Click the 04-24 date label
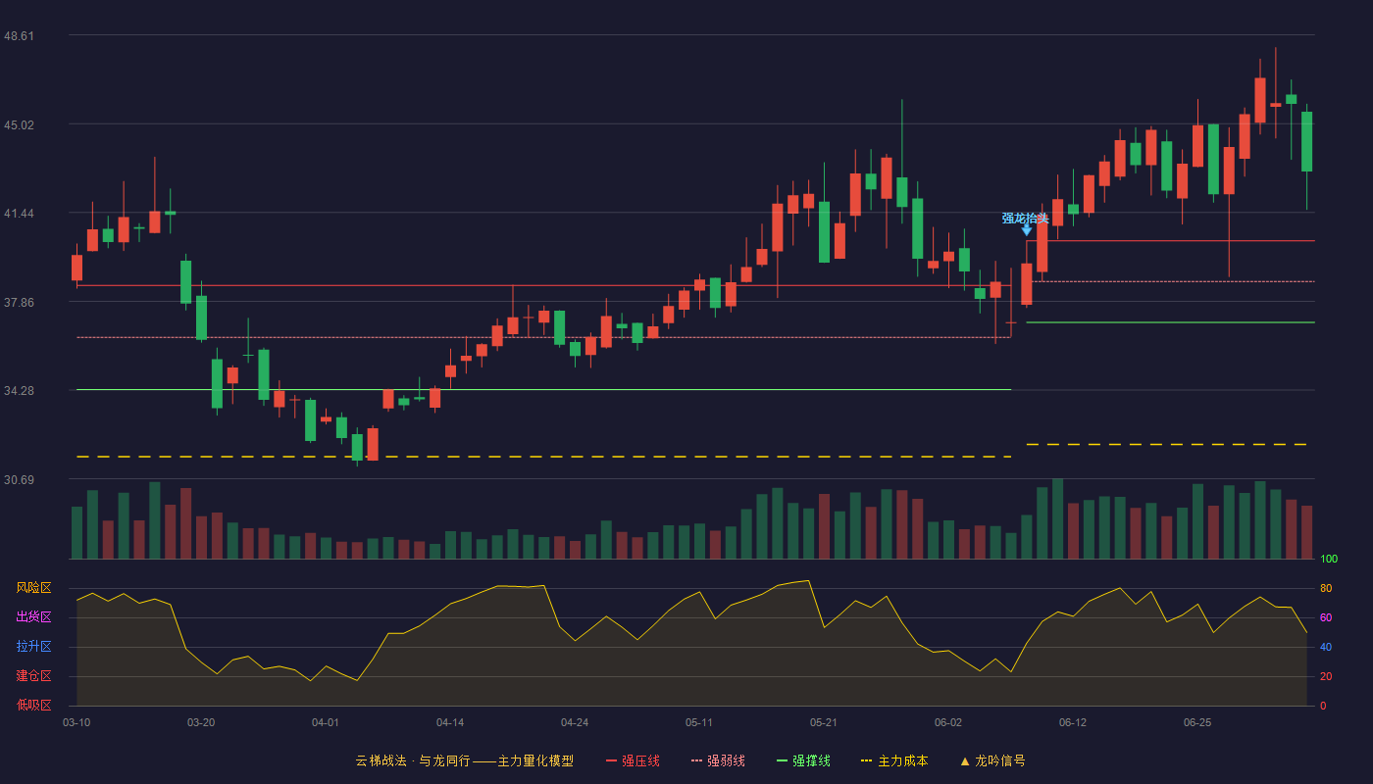Viewport: 1373px width, 784px height. point(575,722)
